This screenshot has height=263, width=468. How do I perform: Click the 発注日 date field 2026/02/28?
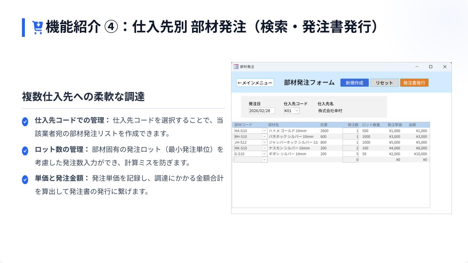coord(261,111)
